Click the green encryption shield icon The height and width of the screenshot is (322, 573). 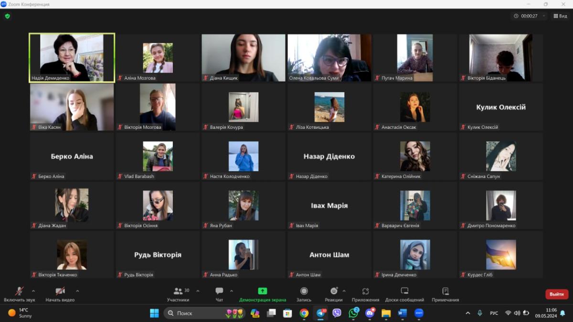click(x=7, y=16)
